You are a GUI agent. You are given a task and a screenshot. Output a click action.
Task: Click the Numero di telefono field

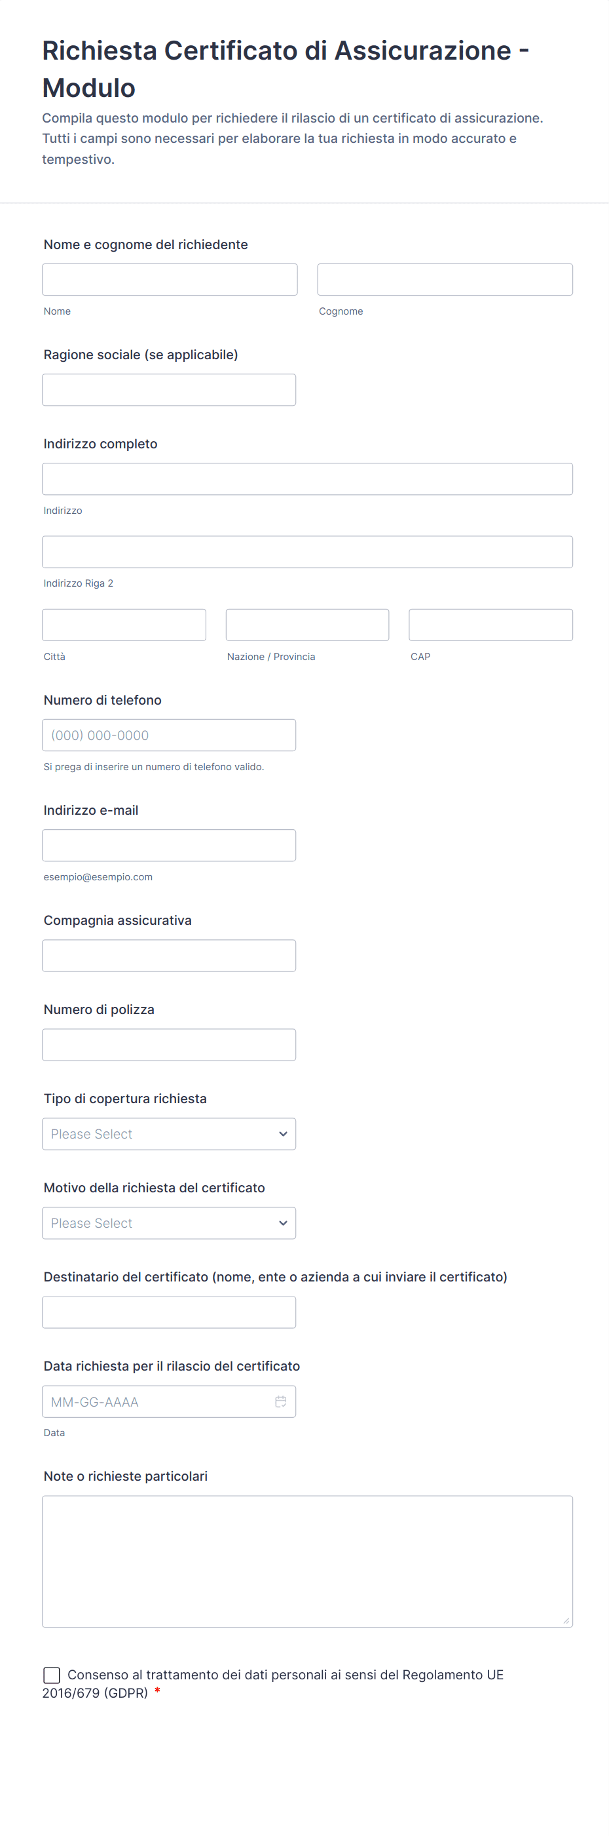[169, 735]
